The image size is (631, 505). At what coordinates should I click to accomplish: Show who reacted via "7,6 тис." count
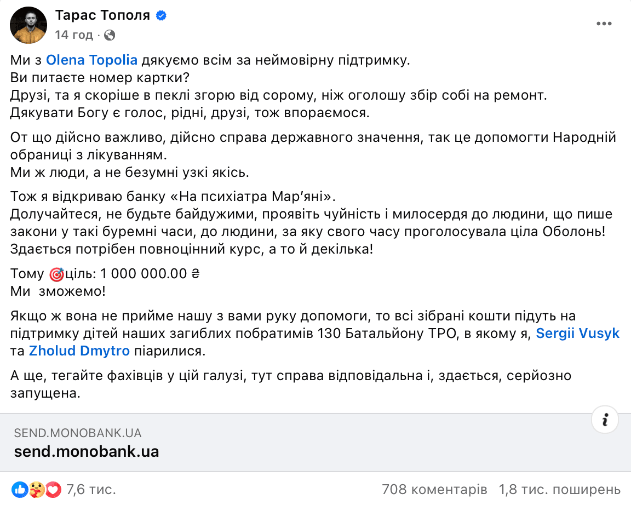pyautogui.click(x=91, y=489)
